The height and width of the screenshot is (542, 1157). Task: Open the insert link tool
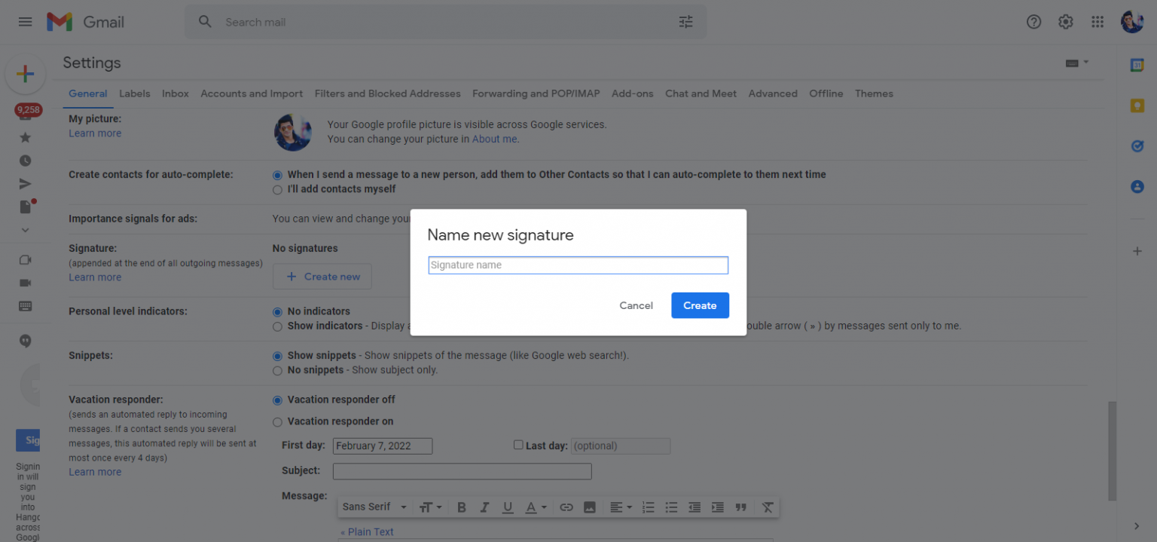(566, 507)
